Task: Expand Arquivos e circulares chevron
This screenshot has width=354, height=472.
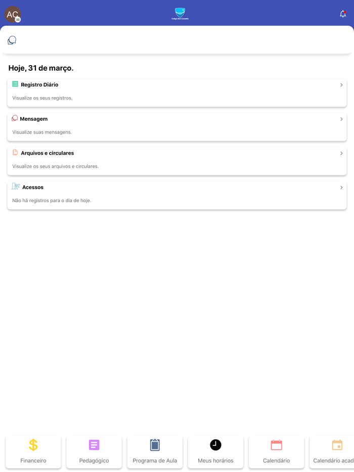Action: point(341,153)
